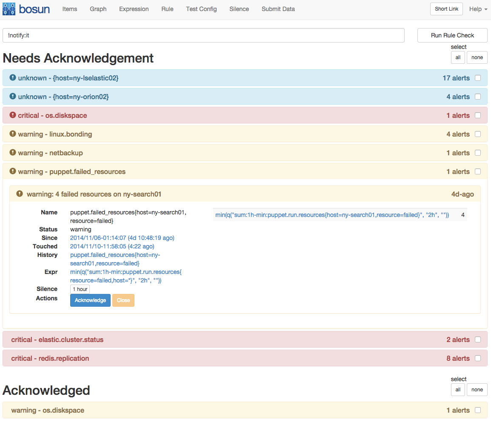Viewport: 491px width, 422px height.
Task: Click warning icon beside puppet.failed_resources group
Action: pos(13,171)
